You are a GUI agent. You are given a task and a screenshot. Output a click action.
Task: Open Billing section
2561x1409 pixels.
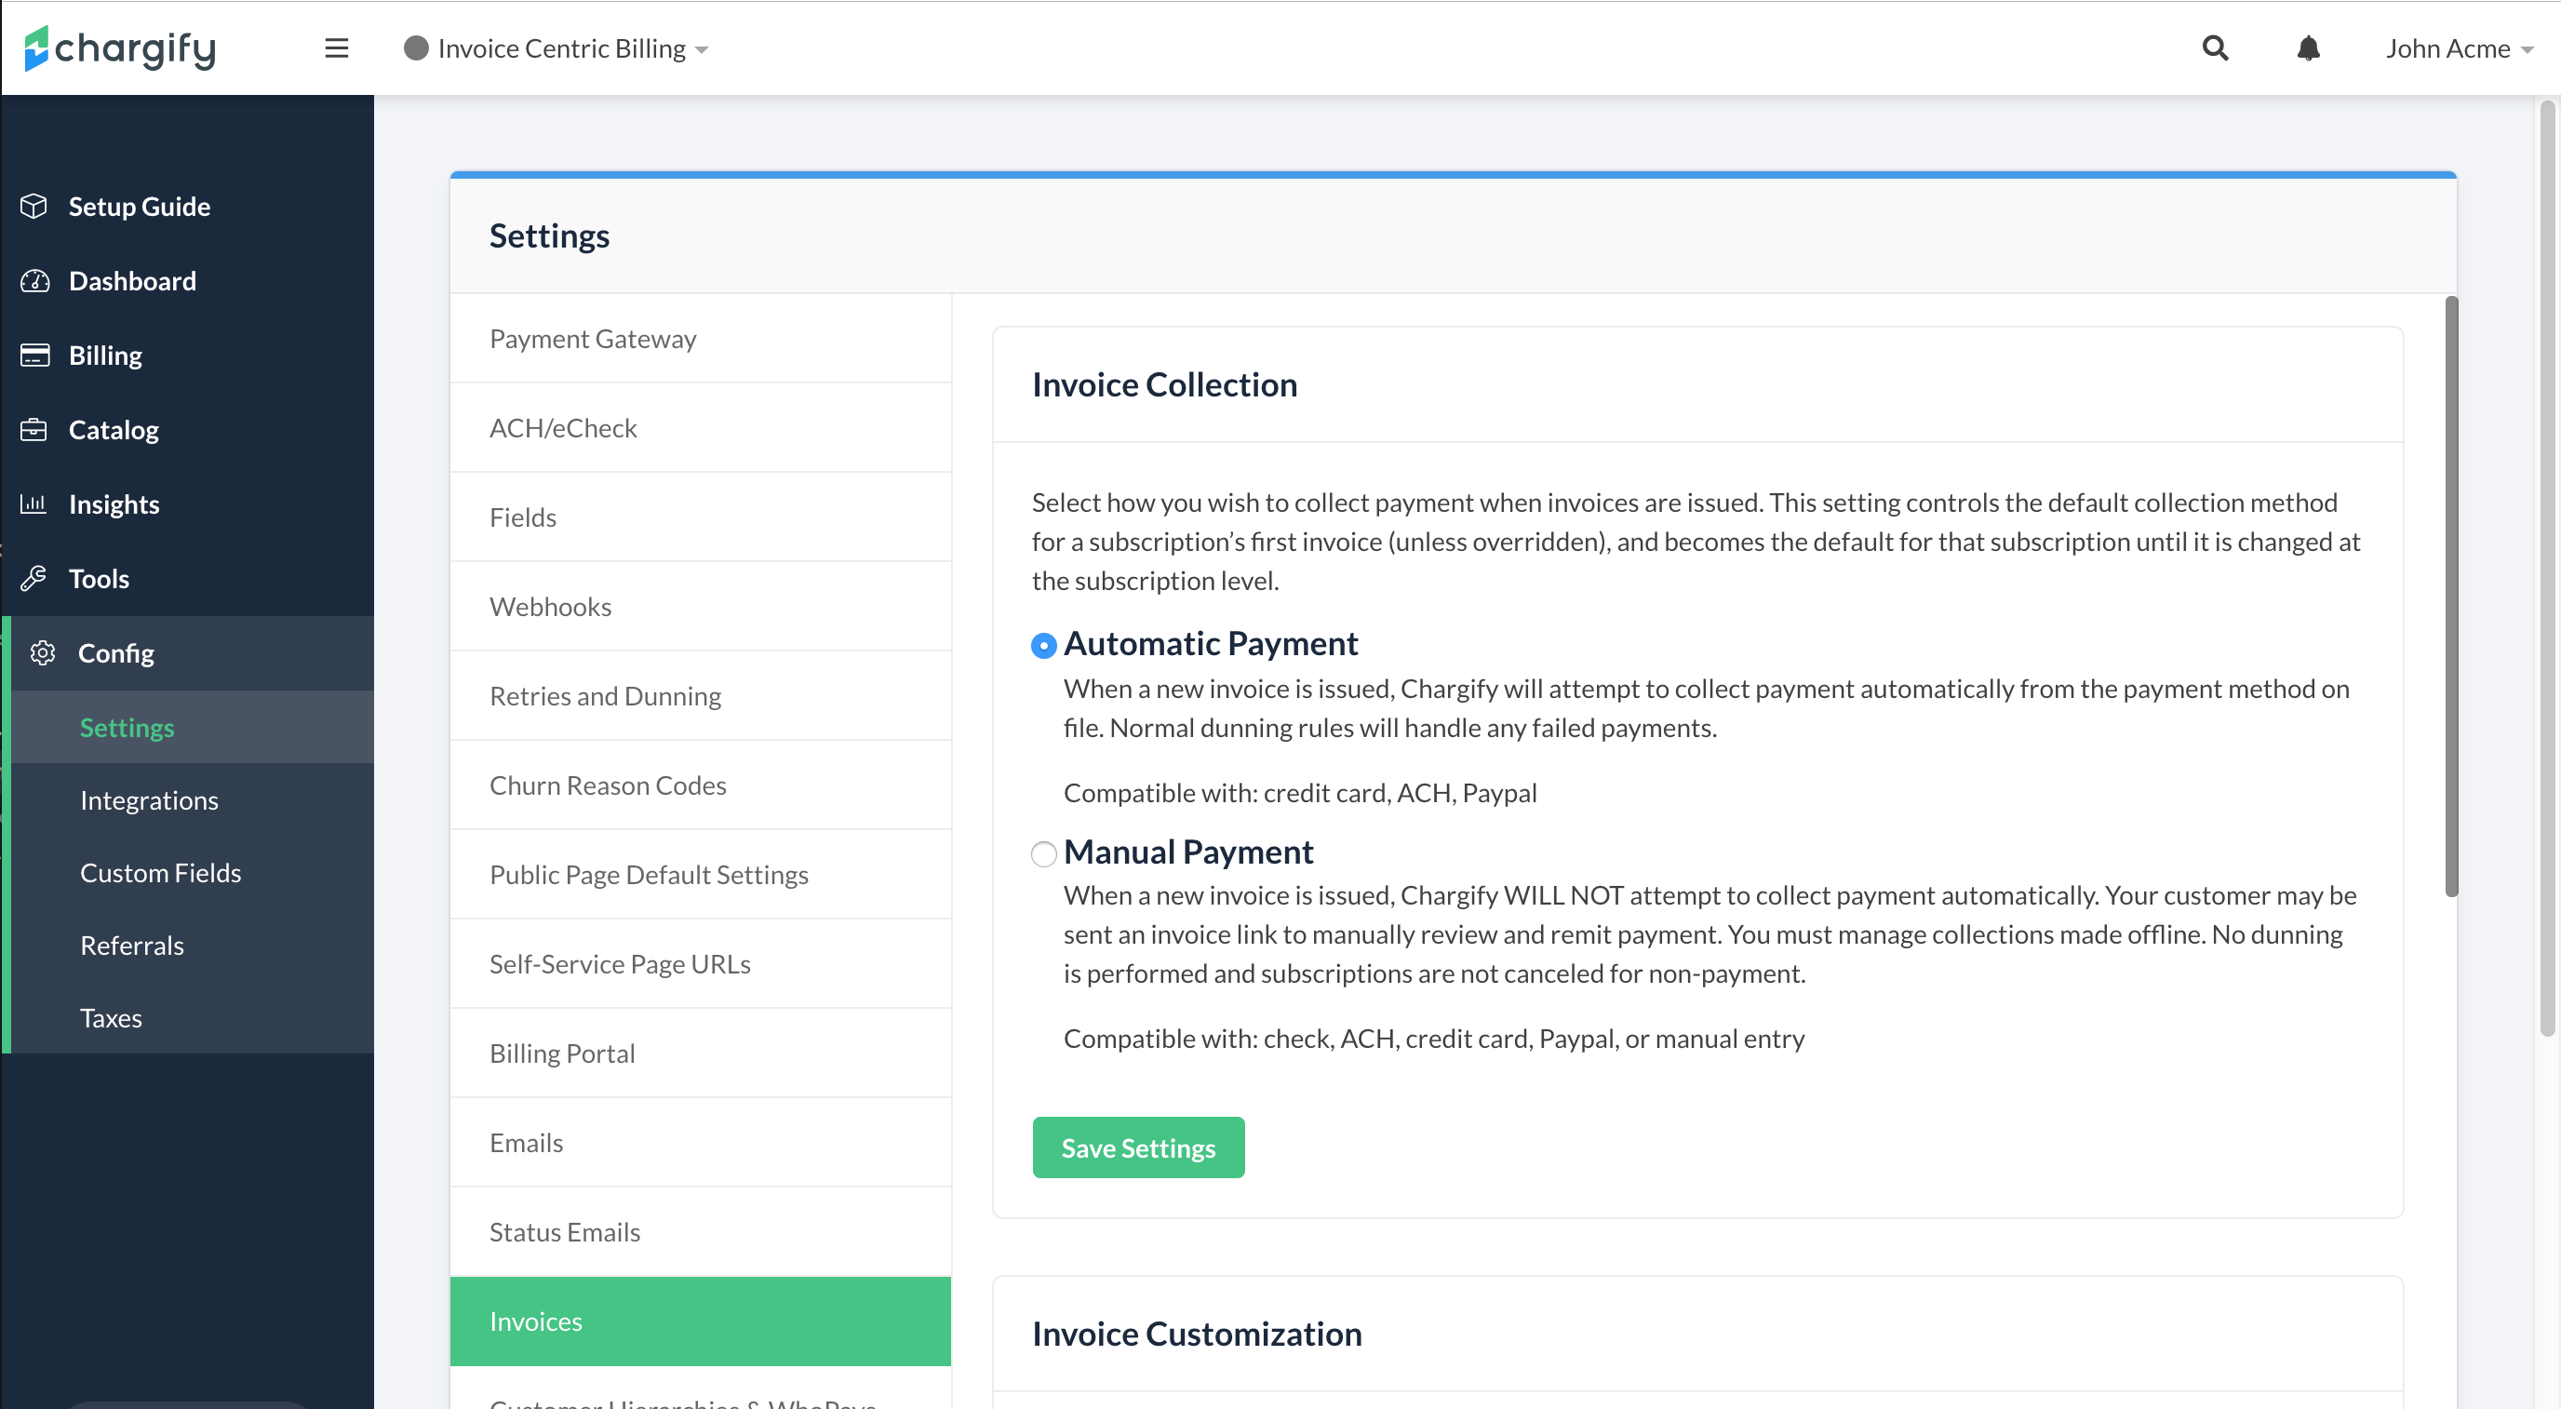[189, 355]
